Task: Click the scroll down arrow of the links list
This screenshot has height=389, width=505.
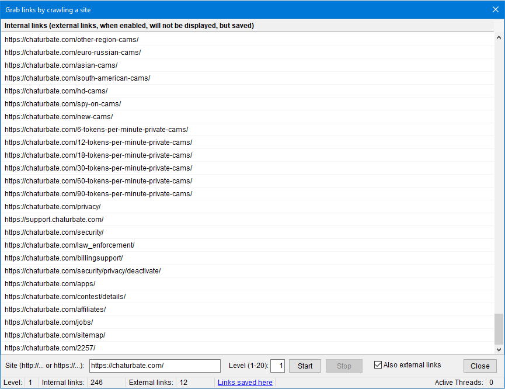Action: click(499, 350)
